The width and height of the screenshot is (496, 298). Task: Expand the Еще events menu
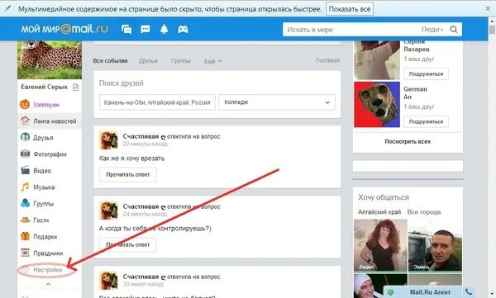[x=213, y=61]
